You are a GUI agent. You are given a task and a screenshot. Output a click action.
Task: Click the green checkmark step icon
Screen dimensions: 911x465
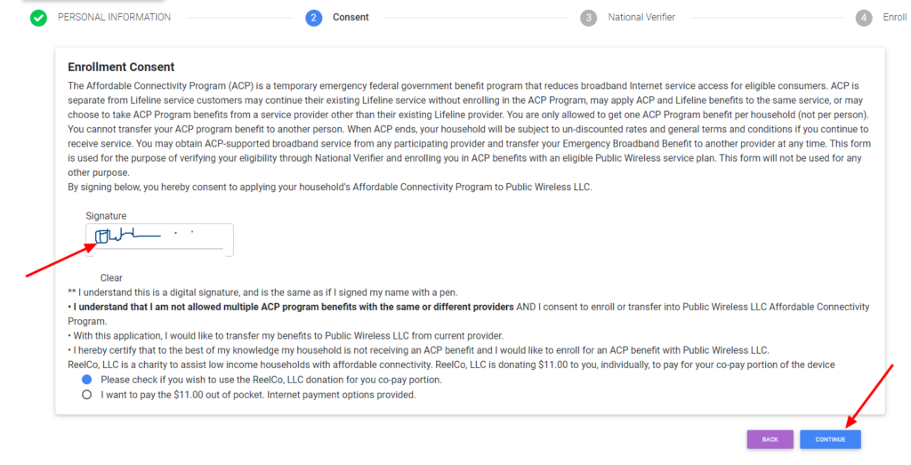pyautogui.click(x=38, y=18)
